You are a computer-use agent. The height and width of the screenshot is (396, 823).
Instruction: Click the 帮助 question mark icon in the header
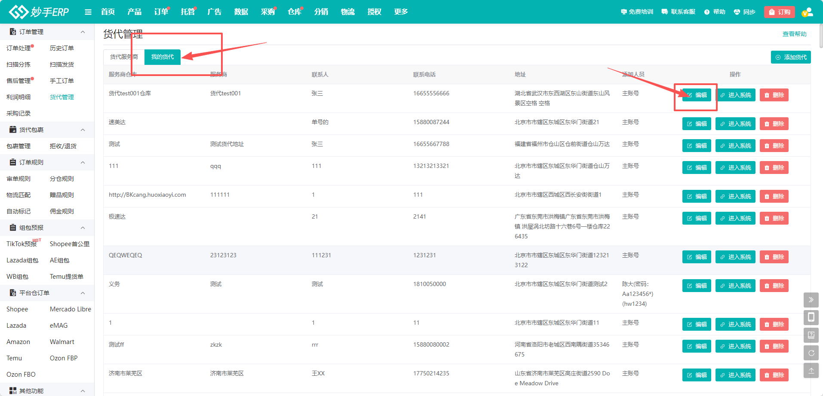pyautogui.click(x=707, y=12)
